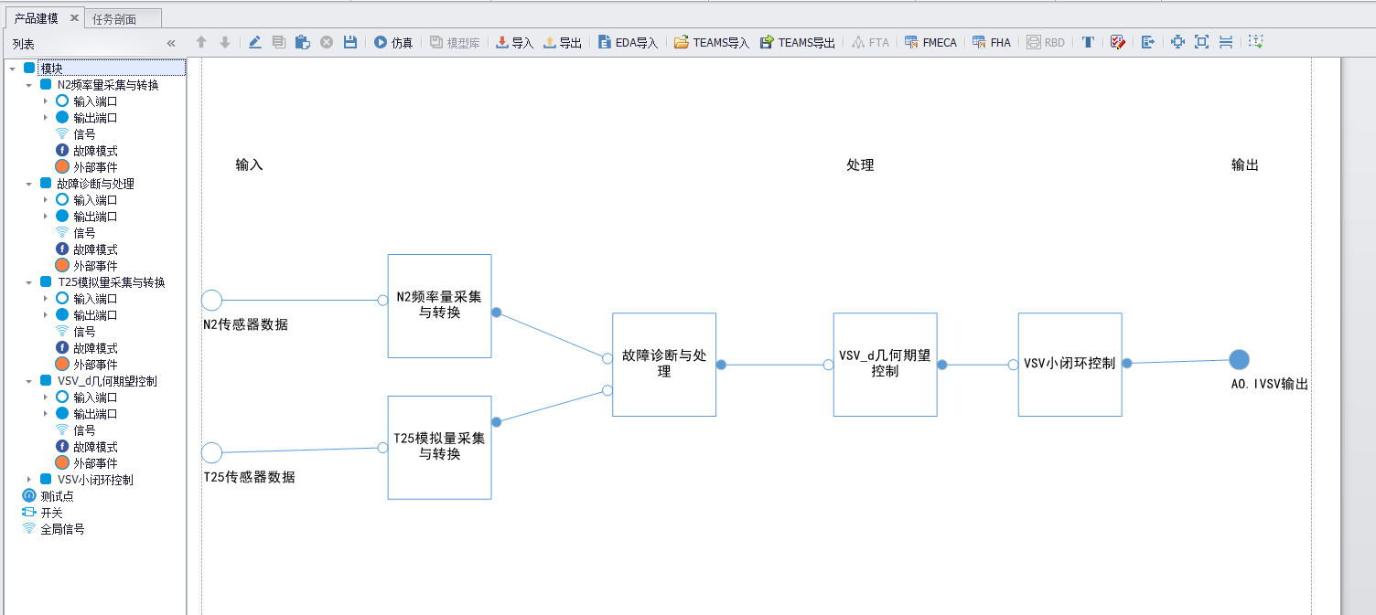
Task: Click the floppy disk save icon
Action: [350, 42]
